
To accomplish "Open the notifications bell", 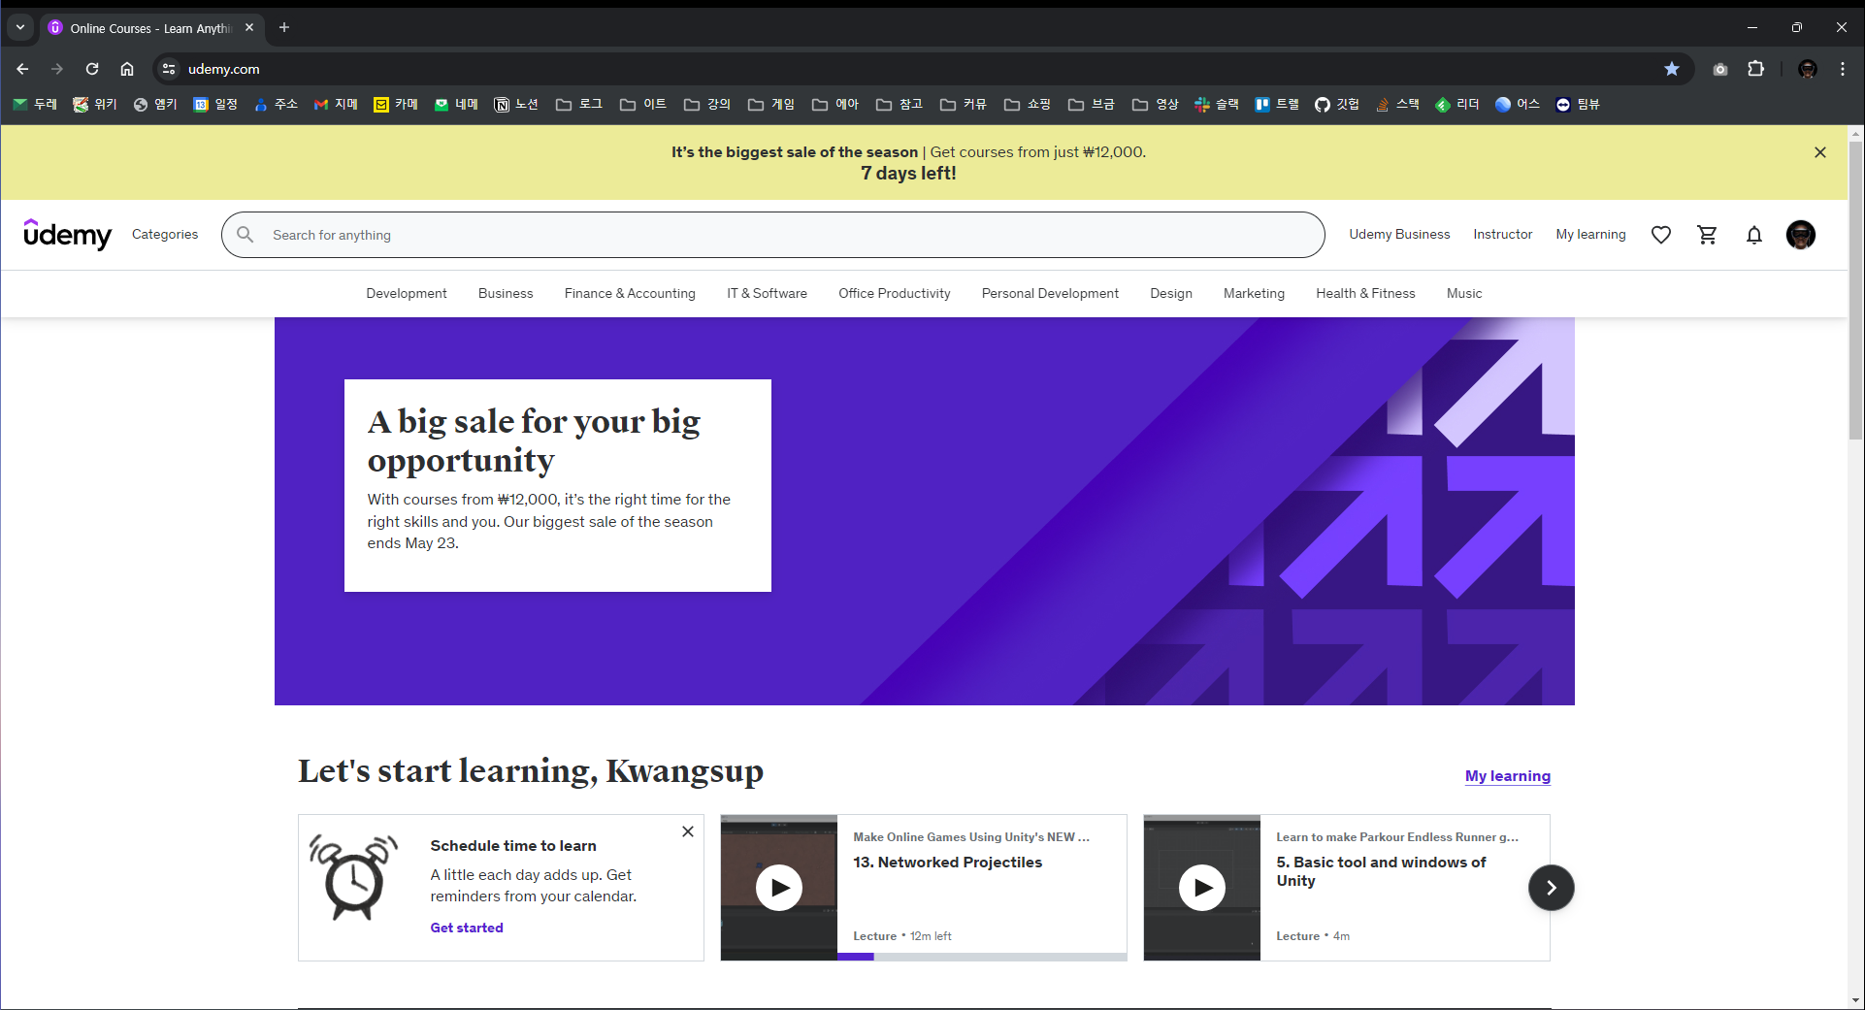I will (x=1754, y=235).
